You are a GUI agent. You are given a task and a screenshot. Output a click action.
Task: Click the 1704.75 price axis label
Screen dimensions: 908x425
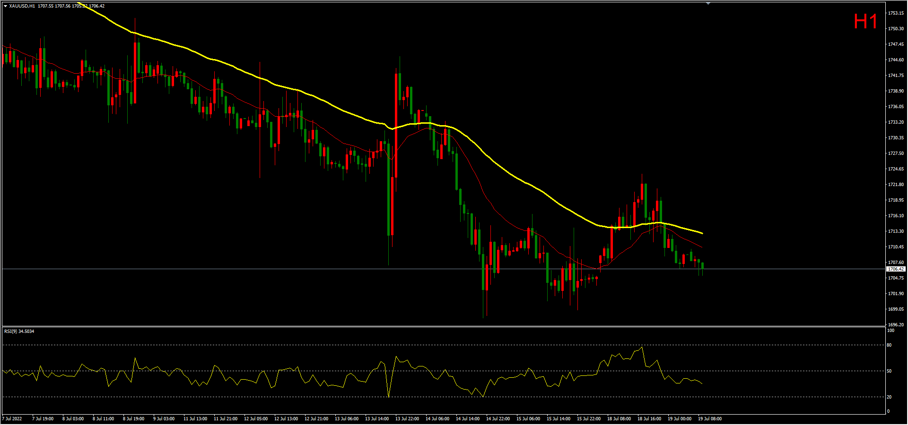[896, 278]
